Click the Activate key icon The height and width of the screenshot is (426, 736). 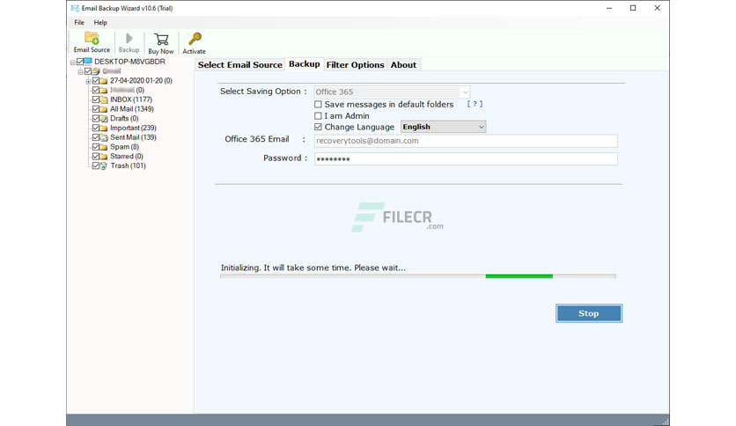[x=195, y=39]
